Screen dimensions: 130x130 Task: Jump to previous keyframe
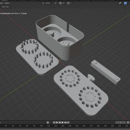57,123
